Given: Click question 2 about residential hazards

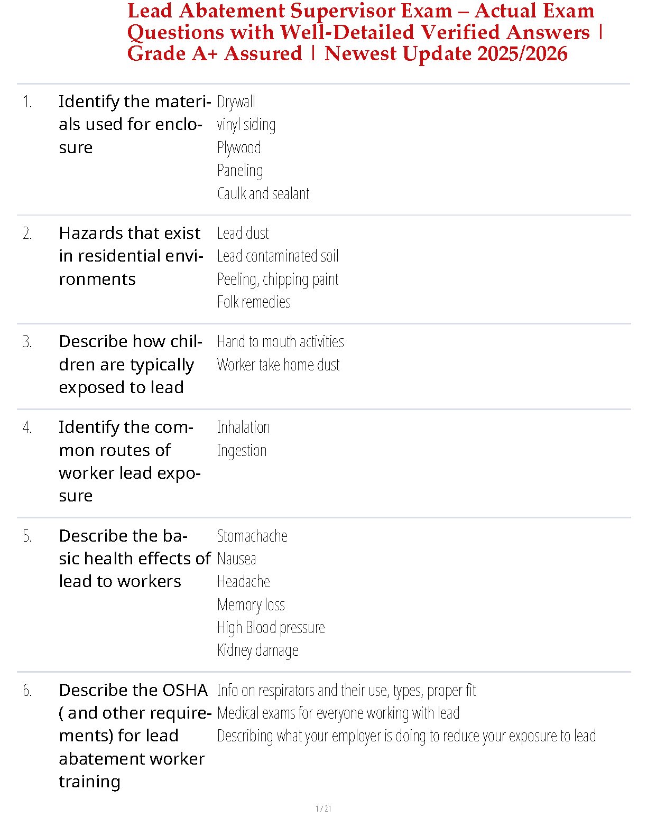Looking at the screenshot, I should [131, 256].
